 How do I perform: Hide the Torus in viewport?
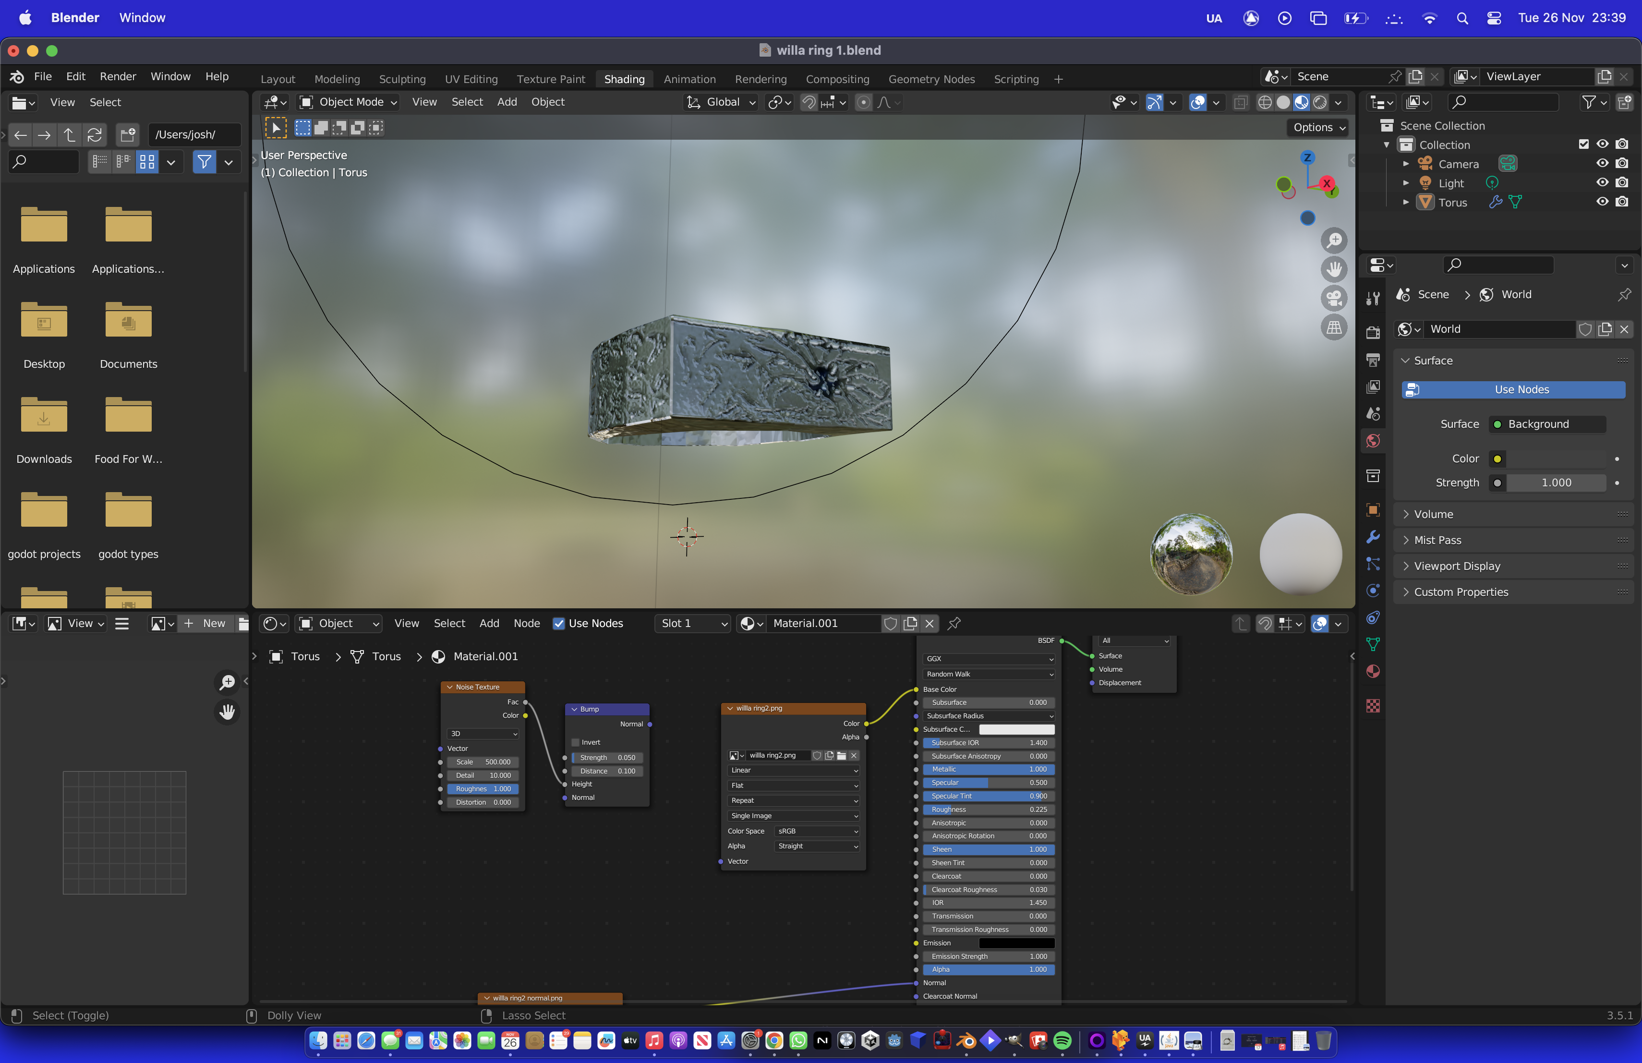(x=1602, y=202)
